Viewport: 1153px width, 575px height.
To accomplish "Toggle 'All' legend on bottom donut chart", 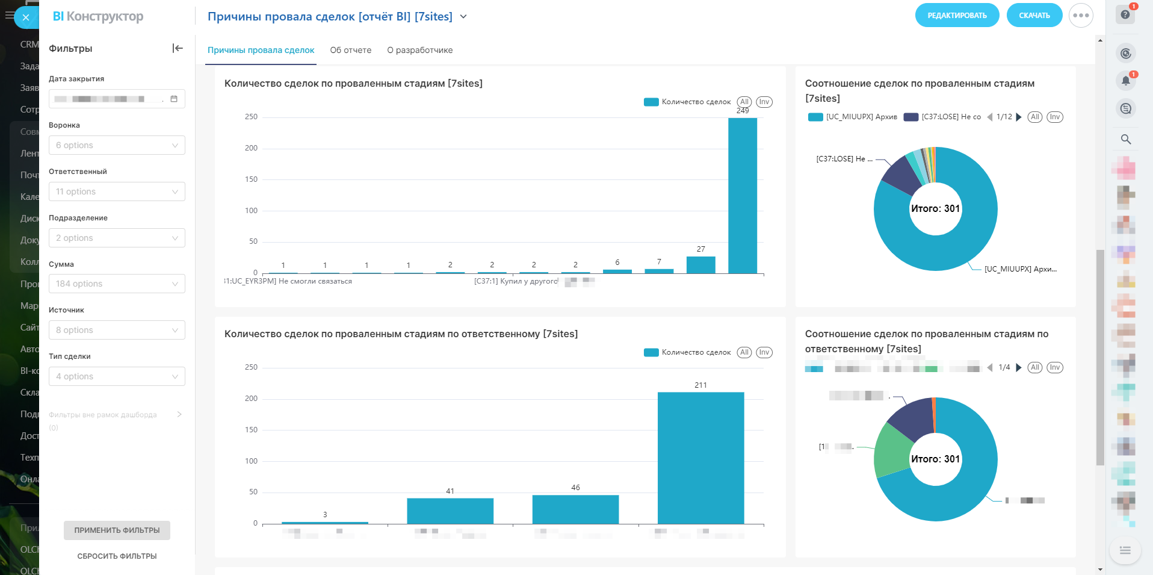I will (1034, 367).
